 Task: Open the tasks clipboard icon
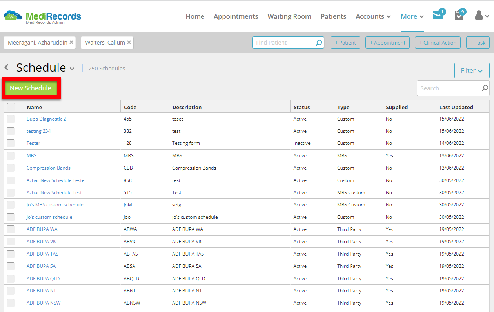pos(459,15)
